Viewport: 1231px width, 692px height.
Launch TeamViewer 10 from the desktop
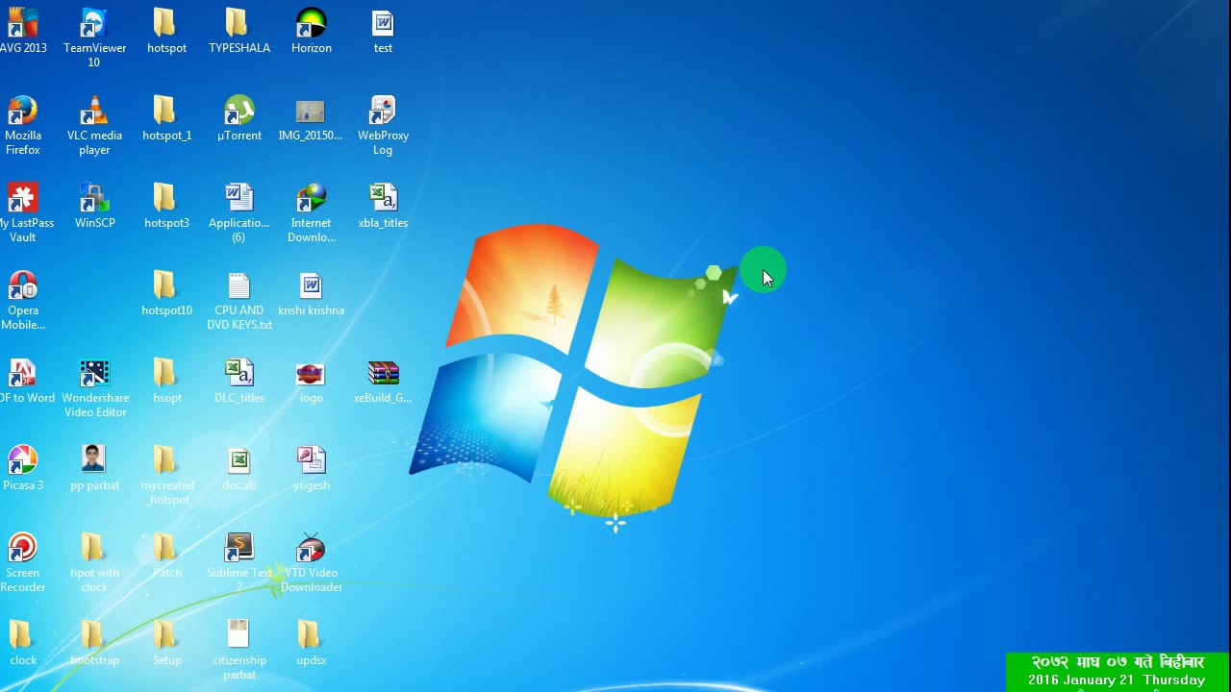94,37
